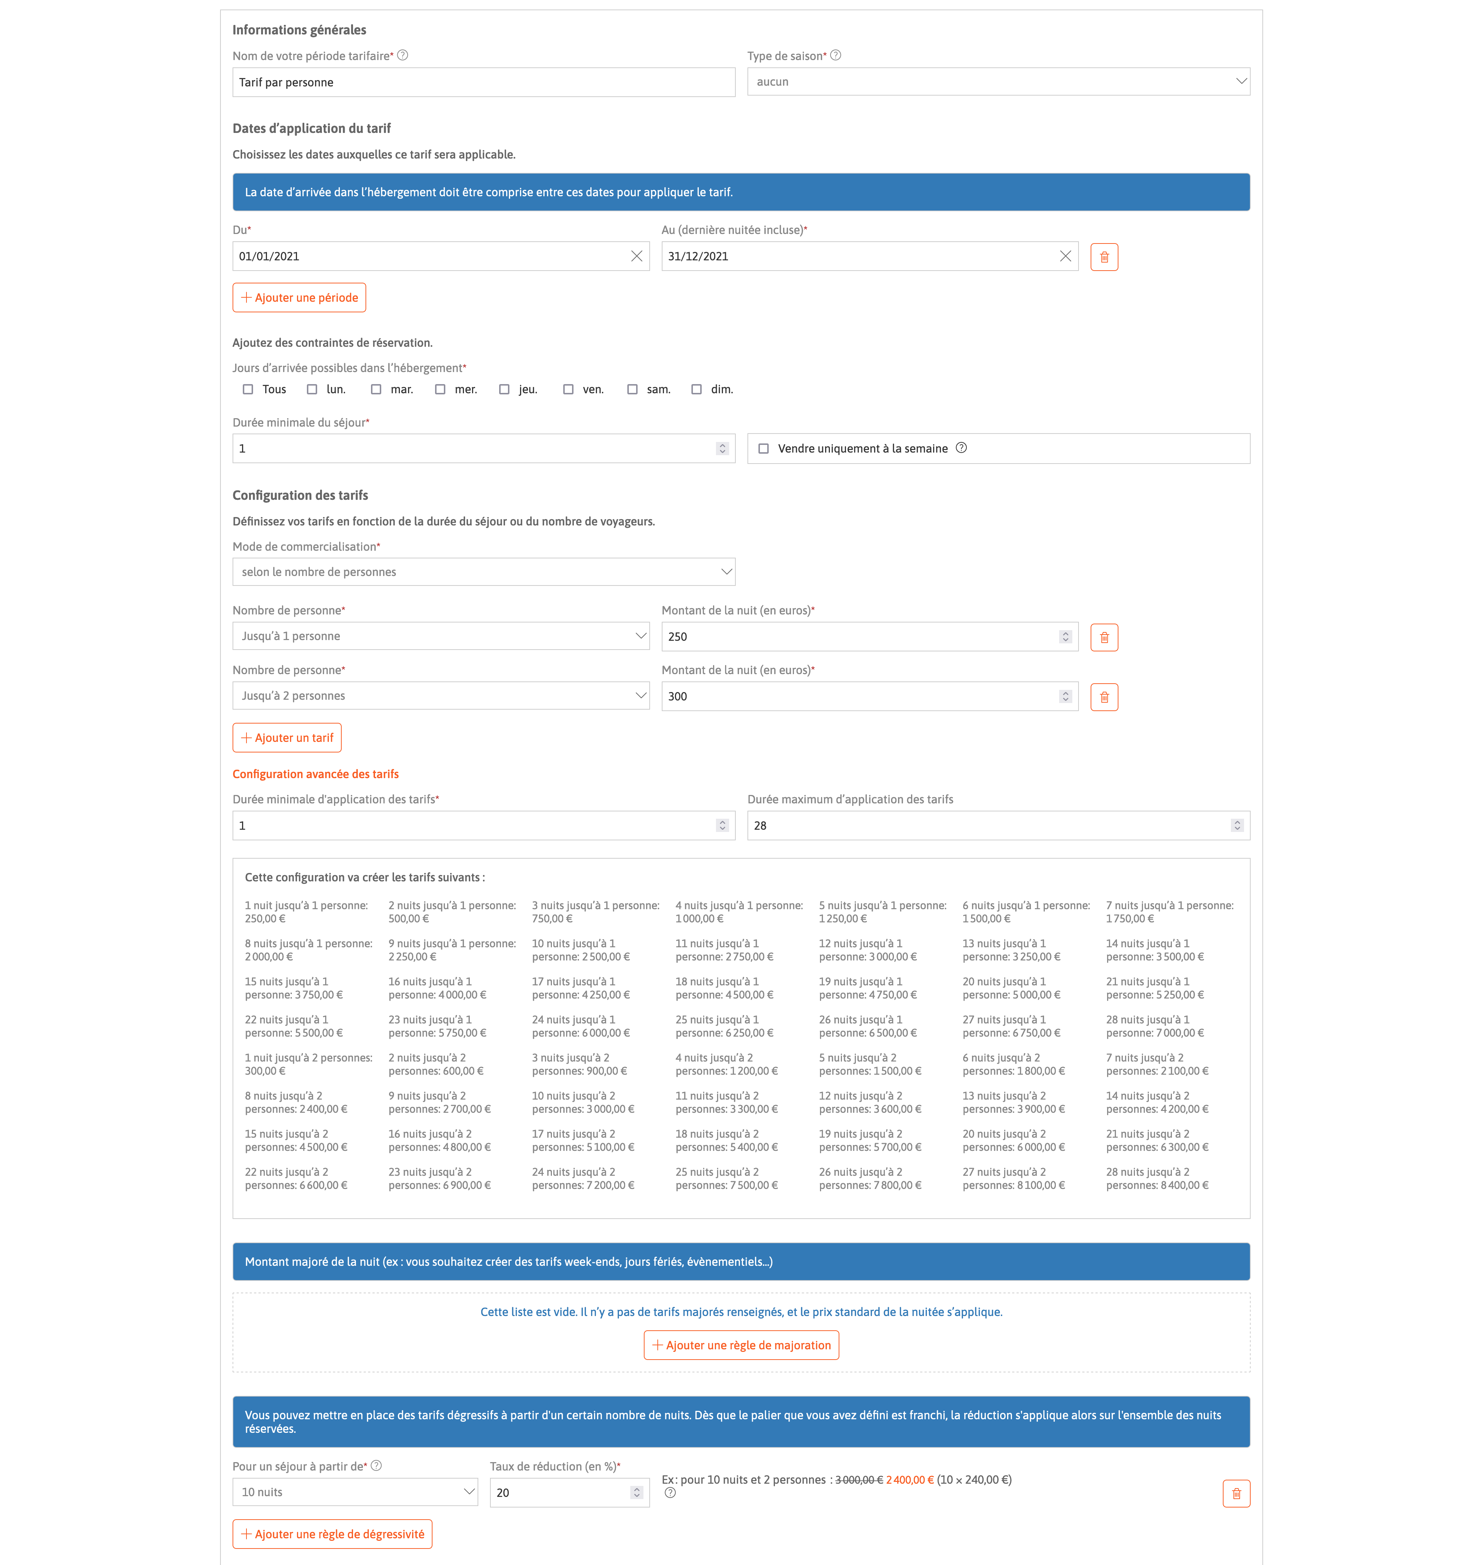Check the dim. arrival day checkbox
This screenshot has width=1481, height=1565.
(x=695, y=389)
